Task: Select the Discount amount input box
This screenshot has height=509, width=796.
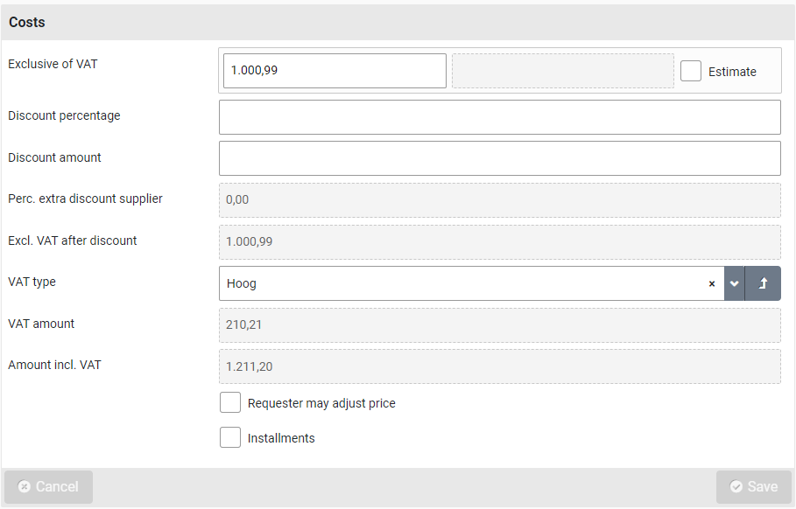Action: tap(499, 158)
